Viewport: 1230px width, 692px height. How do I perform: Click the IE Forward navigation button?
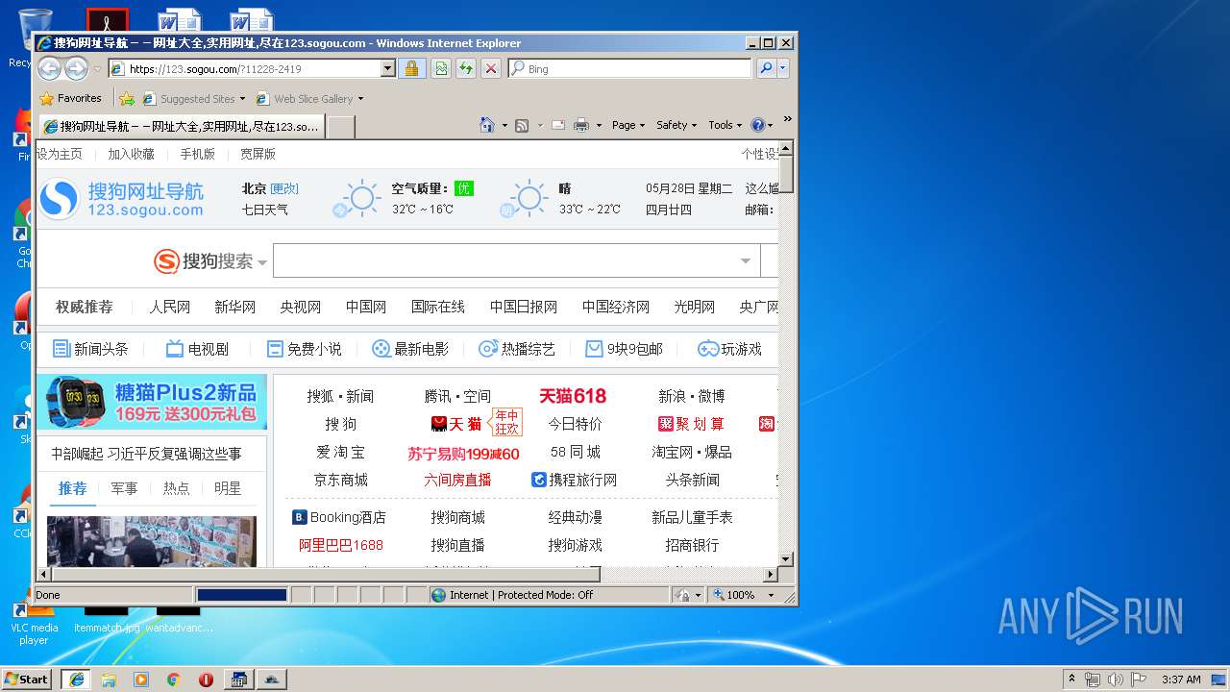76,68
